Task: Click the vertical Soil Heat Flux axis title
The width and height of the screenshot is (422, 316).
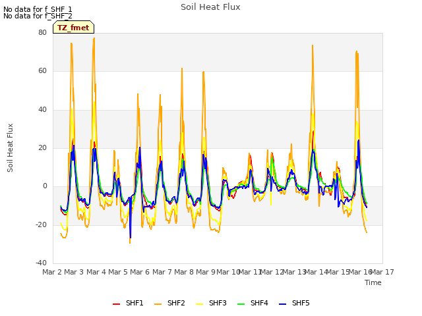Action: [x=10, y=147]
